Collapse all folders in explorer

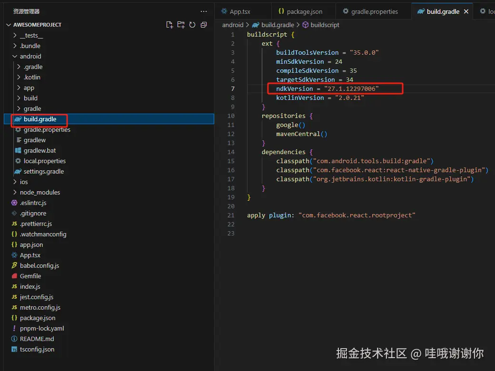[x=204, y=25]
